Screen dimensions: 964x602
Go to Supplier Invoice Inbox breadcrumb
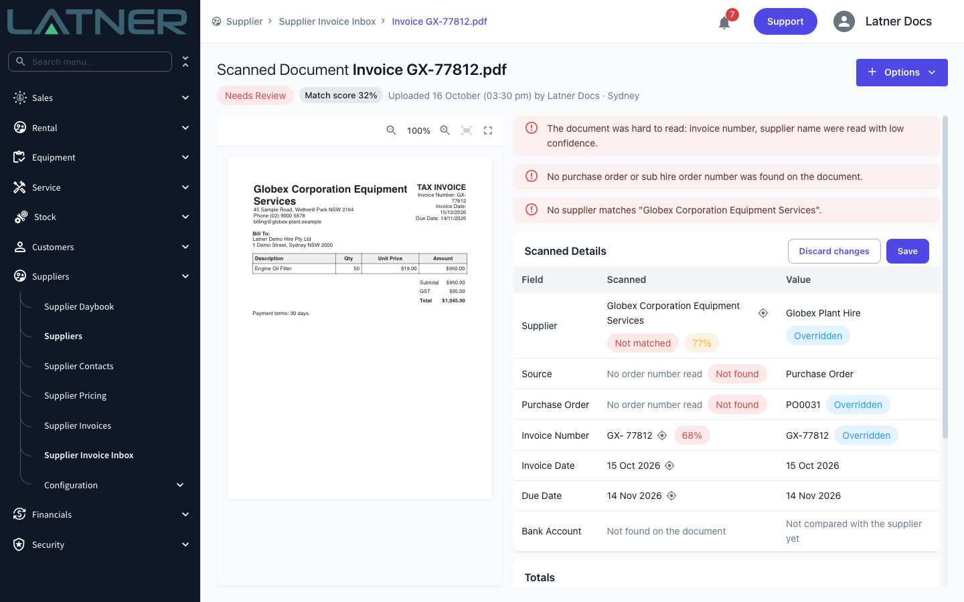point(327,21)
